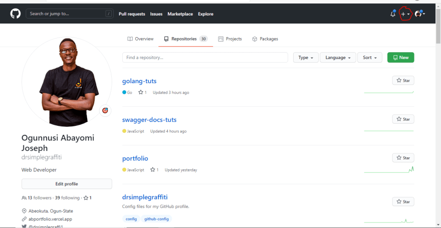Click the Web Developer bio text
The width and height of the screenshot is (441, 228).
[x=39, y=170]
